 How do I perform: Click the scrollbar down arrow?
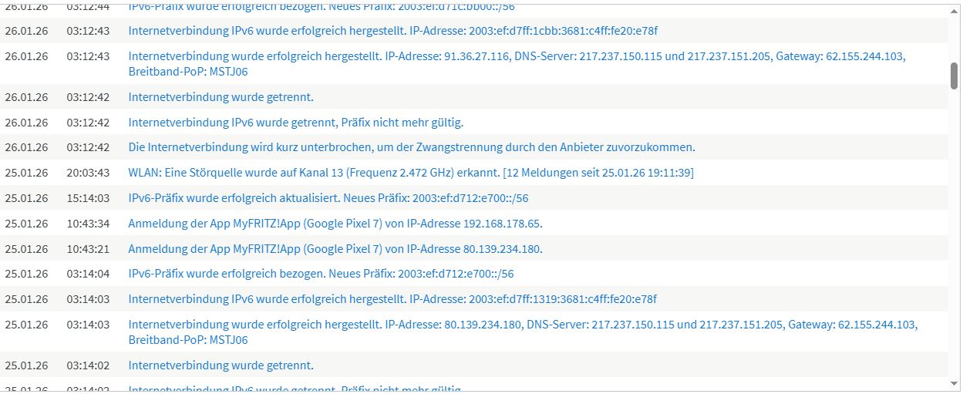pos(954,383)
